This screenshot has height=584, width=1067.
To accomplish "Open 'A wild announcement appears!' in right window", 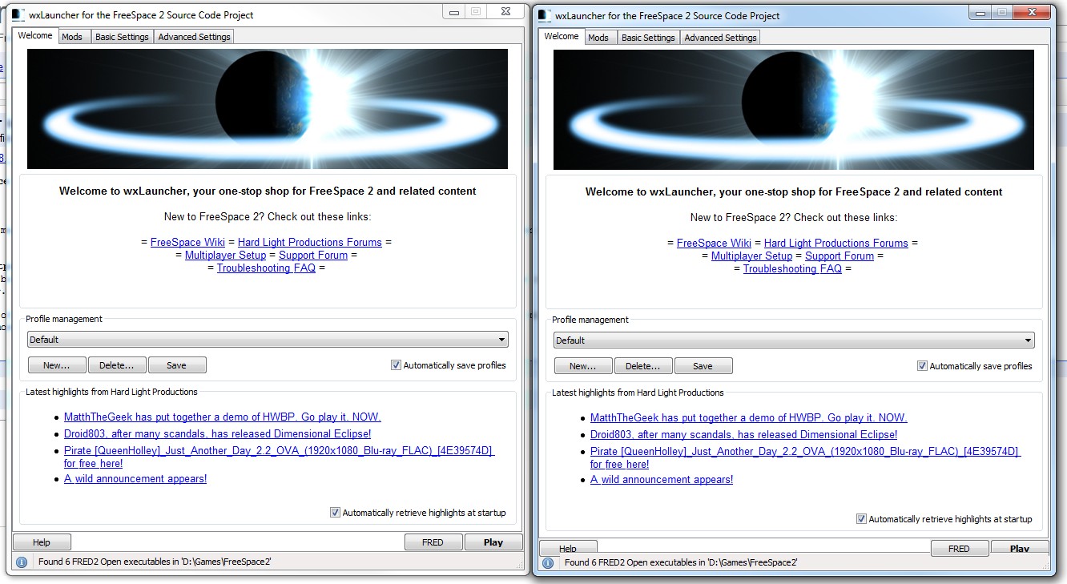I will [662, 479].
